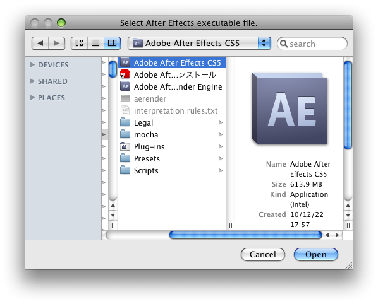Image resolution: width=378 pixels, height=304 pixels.
Task: Expand the Plug-ins folder arrow
Action: coord(221,146)
